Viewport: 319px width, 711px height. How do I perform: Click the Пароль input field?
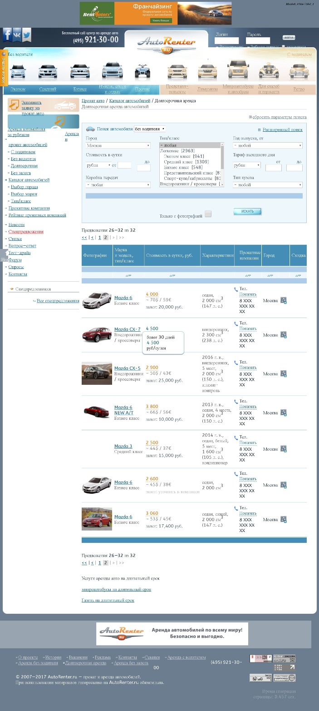click(x=258, y=41)
